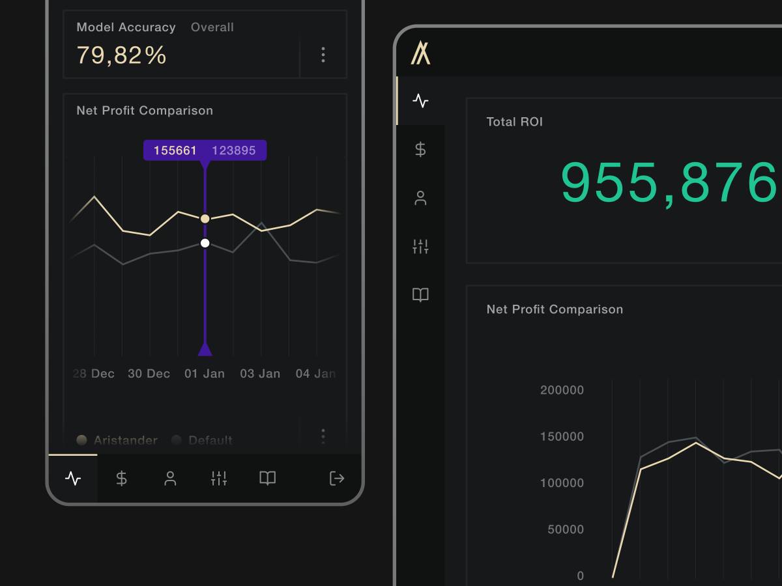Select the Overall accuracy filter label
Image resolution: width=782 pixels, height=586 pixels.
click(x=212, y=27)
